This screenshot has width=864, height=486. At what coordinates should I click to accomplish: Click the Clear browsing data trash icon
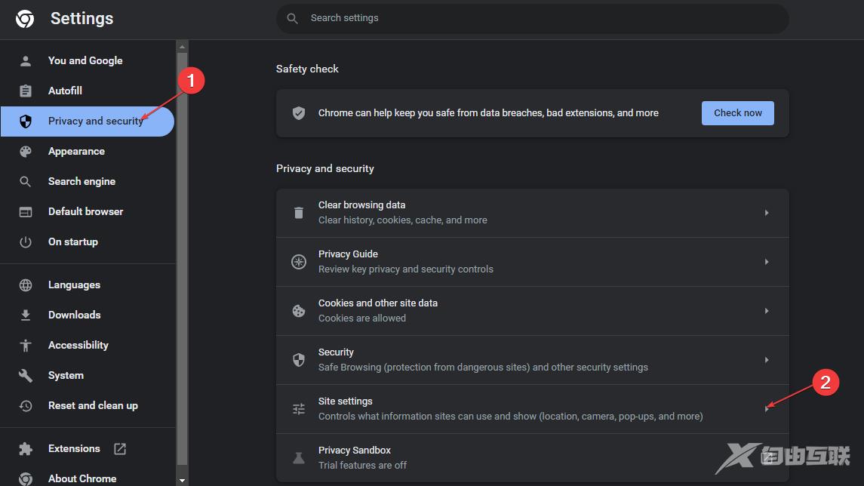click(x=299, y=213)
